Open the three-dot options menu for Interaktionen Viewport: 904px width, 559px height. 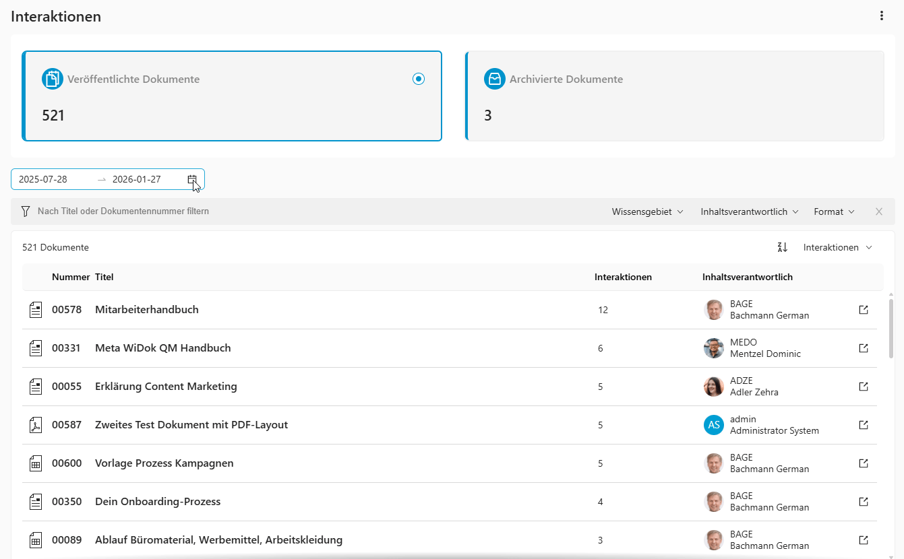coord(882,16)
